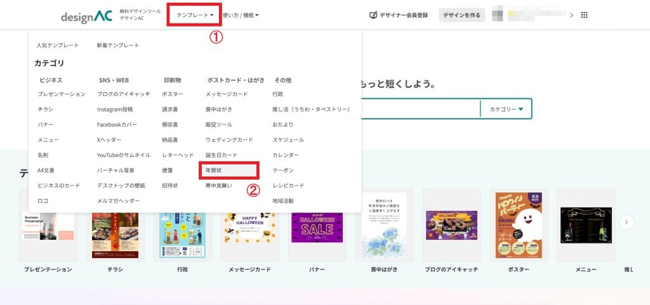Select 推し活（うちわ・タペストリー） category
The image size is (650, 305).
point(311,109)
